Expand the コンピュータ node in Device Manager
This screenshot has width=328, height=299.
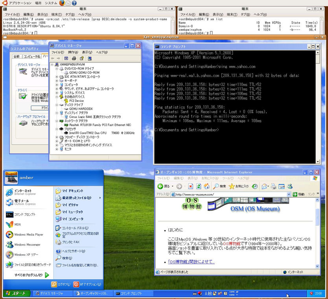pos(57,84)
